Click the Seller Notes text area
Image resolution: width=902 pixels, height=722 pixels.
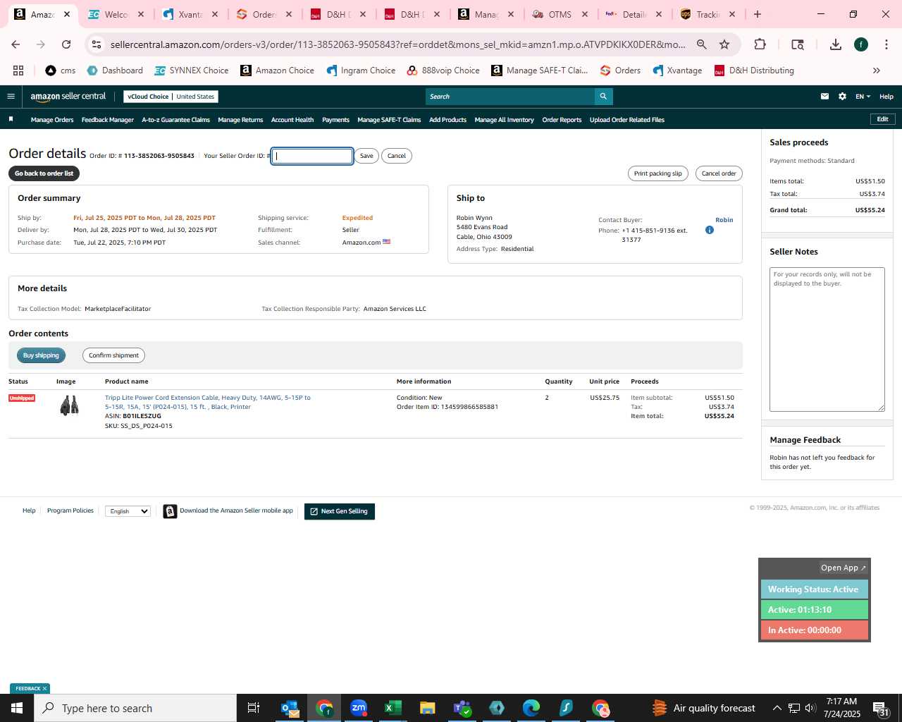pyautogui.click(x=827, y=339)
